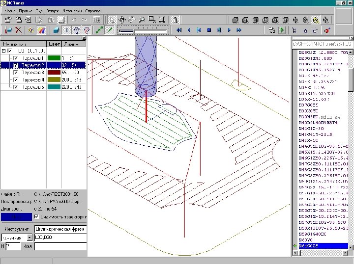The width and height of the screenshot is (354, 265).
Task: Open the Справка menu
Action: tap(92, 10)
